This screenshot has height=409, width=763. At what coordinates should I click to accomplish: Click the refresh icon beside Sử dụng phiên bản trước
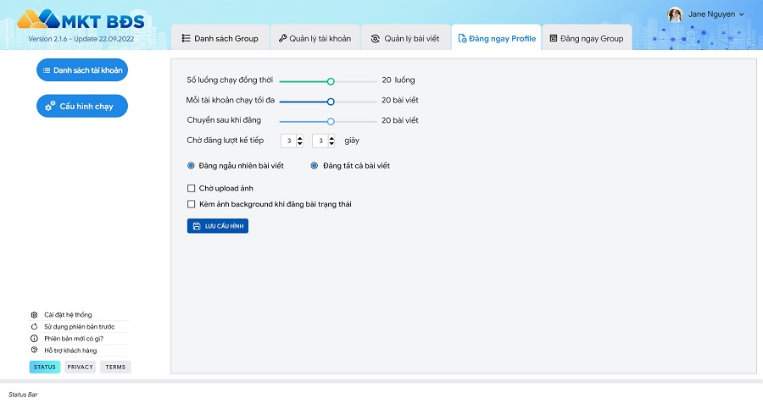34,327
